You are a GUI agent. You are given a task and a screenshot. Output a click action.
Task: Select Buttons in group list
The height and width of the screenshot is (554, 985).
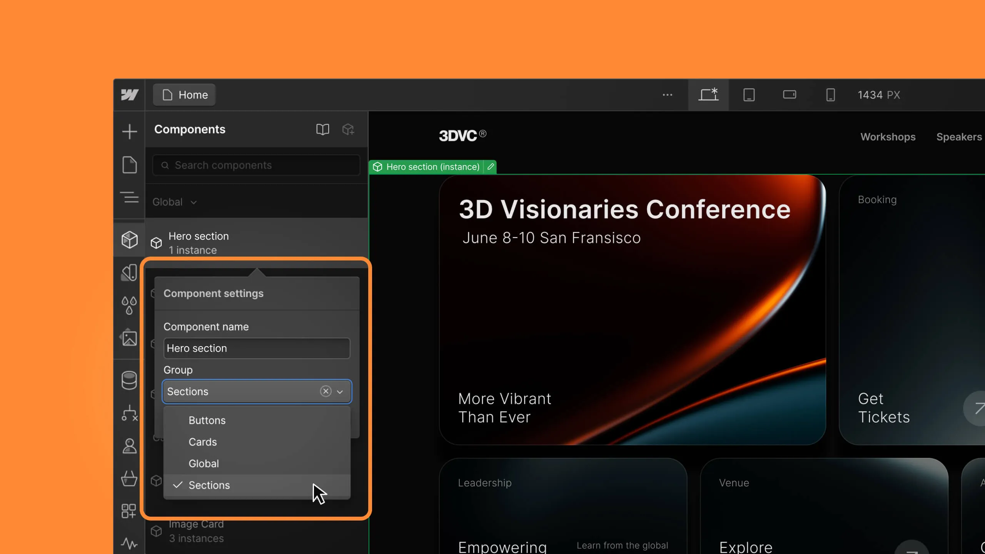tap(207, 420)
